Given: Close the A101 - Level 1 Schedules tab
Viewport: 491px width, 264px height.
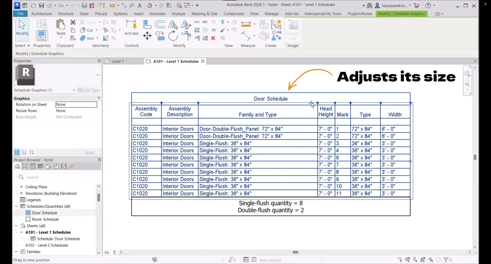Looking at the screenshot, I should [203, 61].
